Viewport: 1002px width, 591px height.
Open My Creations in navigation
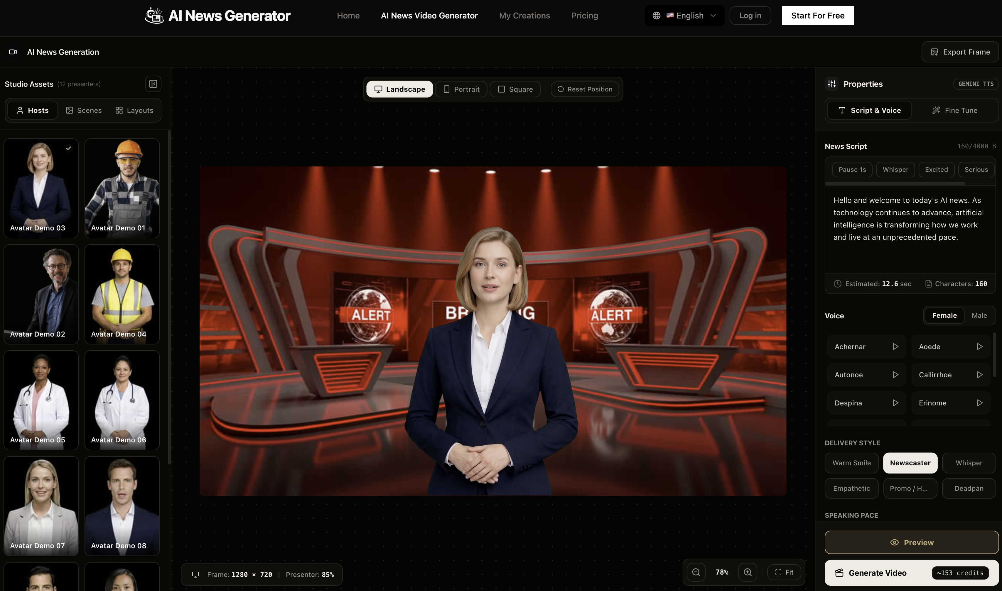click(x=524, y=16)
